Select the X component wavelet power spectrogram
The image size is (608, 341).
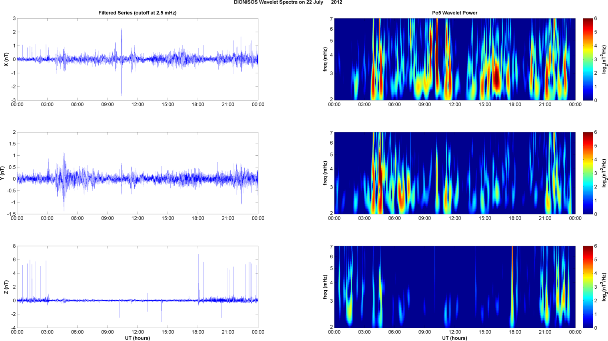click(x=455, y=59)
